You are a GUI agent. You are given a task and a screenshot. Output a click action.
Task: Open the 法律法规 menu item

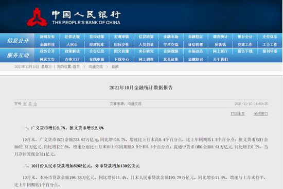pos(72,37)
